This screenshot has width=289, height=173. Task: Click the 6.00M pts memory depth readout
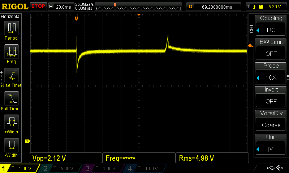pos(84,8)
